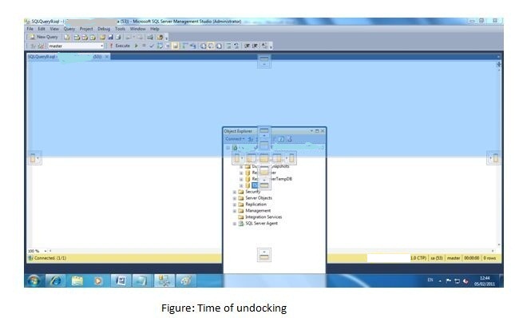Image resolution: width=515 pixels, height=318 pixels.
Task: Expand the Management folder
Action: point(235,211)
